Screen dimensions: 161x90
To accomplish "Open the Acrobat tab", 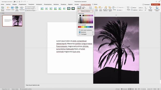I will [76, 4].
